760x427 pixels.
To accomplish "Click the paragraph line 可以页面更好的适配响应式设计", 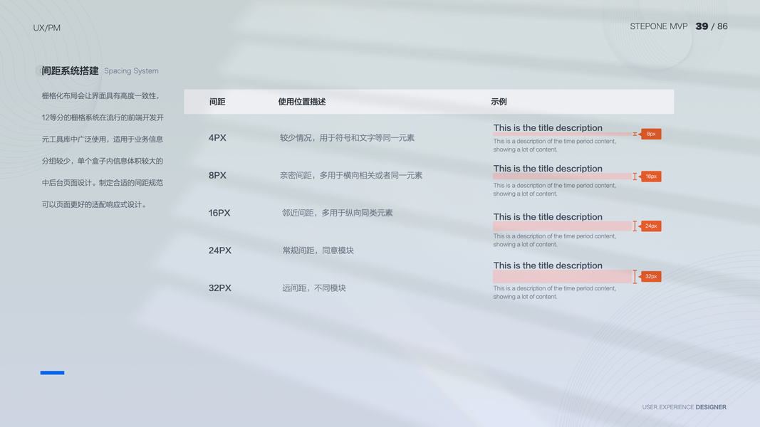I will pos(95,204).
